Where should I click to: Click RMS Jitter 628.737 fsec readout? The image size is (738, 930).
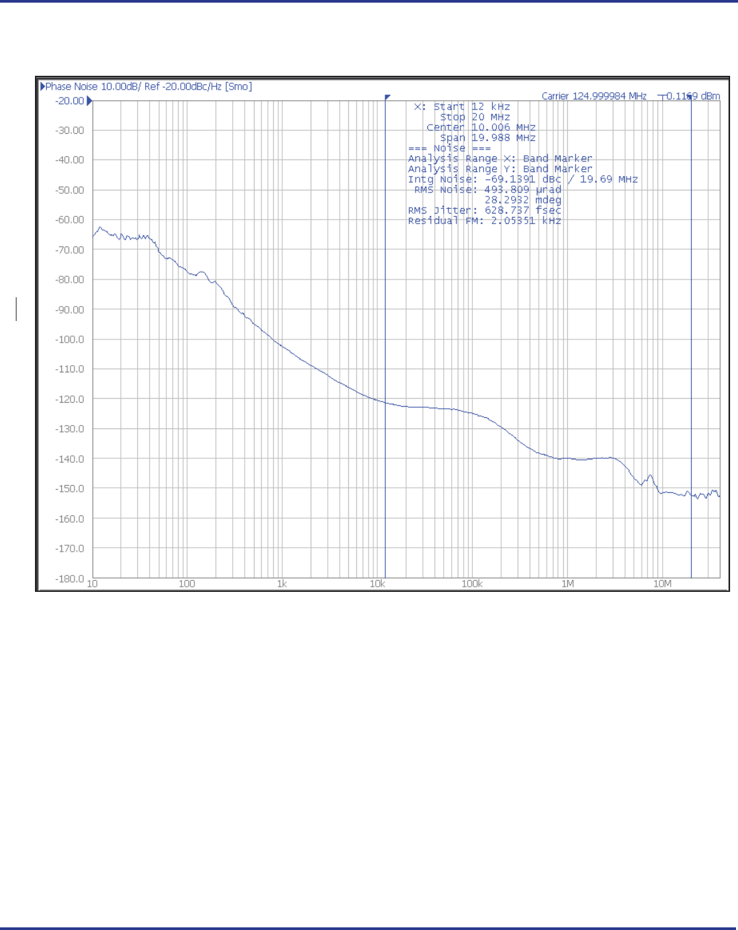tap(484, 210)
